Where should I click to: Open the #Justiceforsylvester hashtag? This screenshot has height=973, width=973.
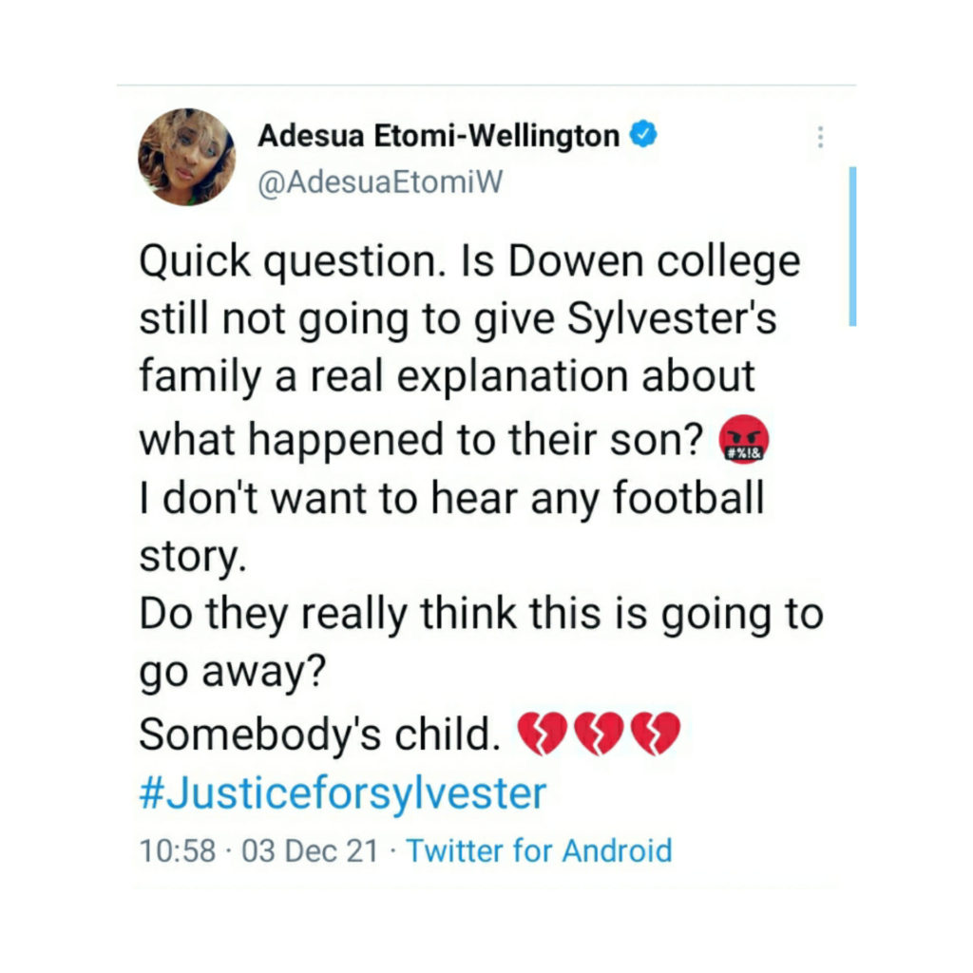343,792
